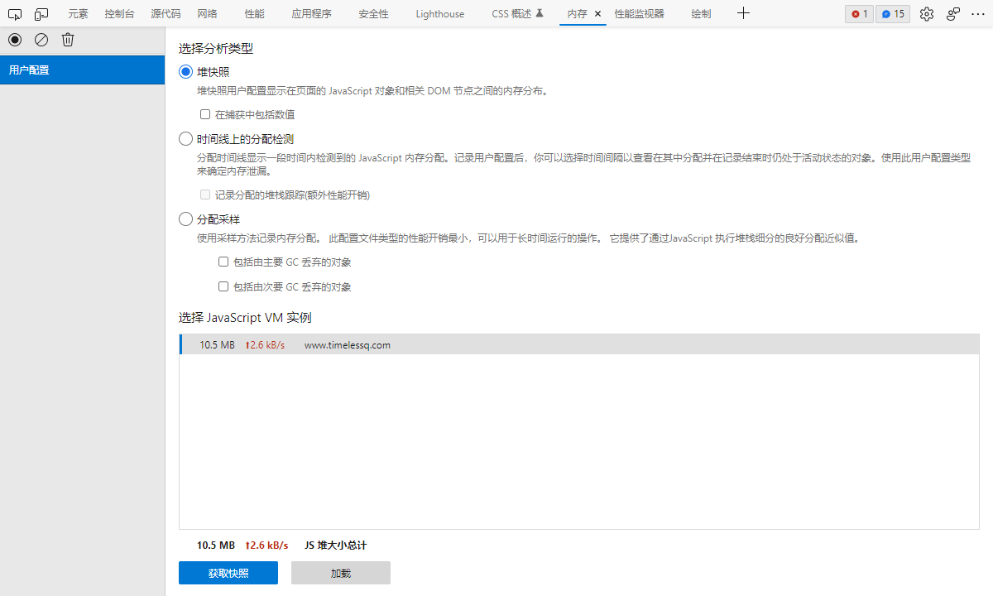
Task: Show the 15 messages badge
Action: (x=893, y=14)
